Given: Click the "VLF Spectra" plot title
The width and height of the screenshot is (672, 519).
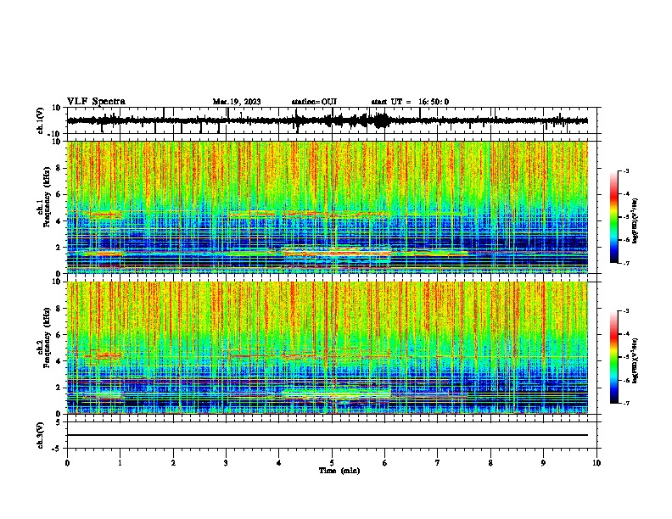Looking at the screenshot, I should tap(96, 102).
